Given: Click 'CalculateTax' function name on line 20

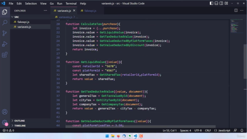Looking at the screenshot, I should click(x=91, y=24).
